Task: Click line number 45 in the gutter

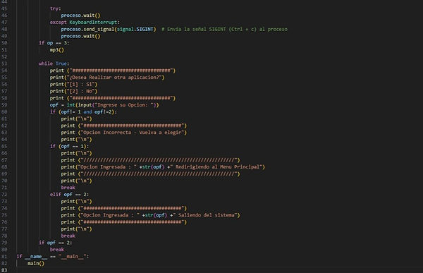Action: pos(4,8)
